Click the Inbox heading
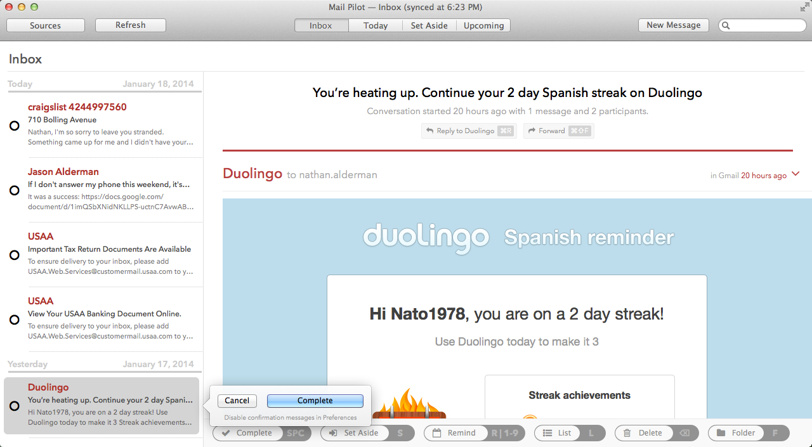 coord(25,59)
